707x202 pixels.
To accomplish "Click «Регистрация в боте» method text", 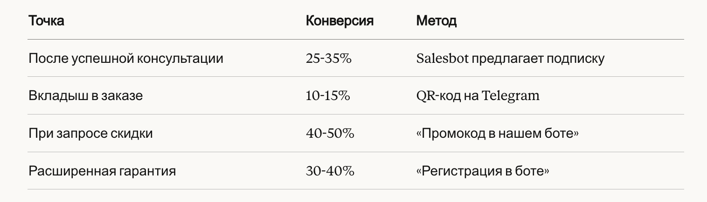I will pyautogui.click(x=482, y=171).
